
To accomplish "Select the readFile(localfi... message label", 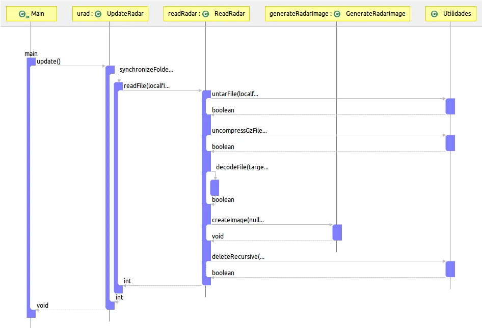I will (x=147, y=86).
